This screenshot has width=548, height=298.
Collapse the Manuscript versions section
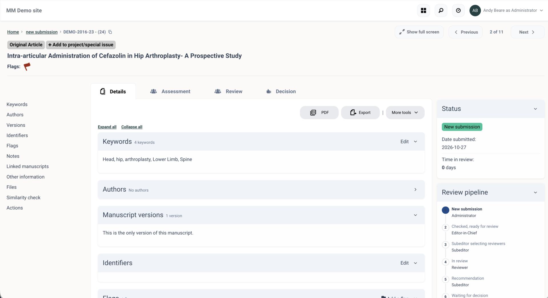pyautogui.click(x=416, y=215)
